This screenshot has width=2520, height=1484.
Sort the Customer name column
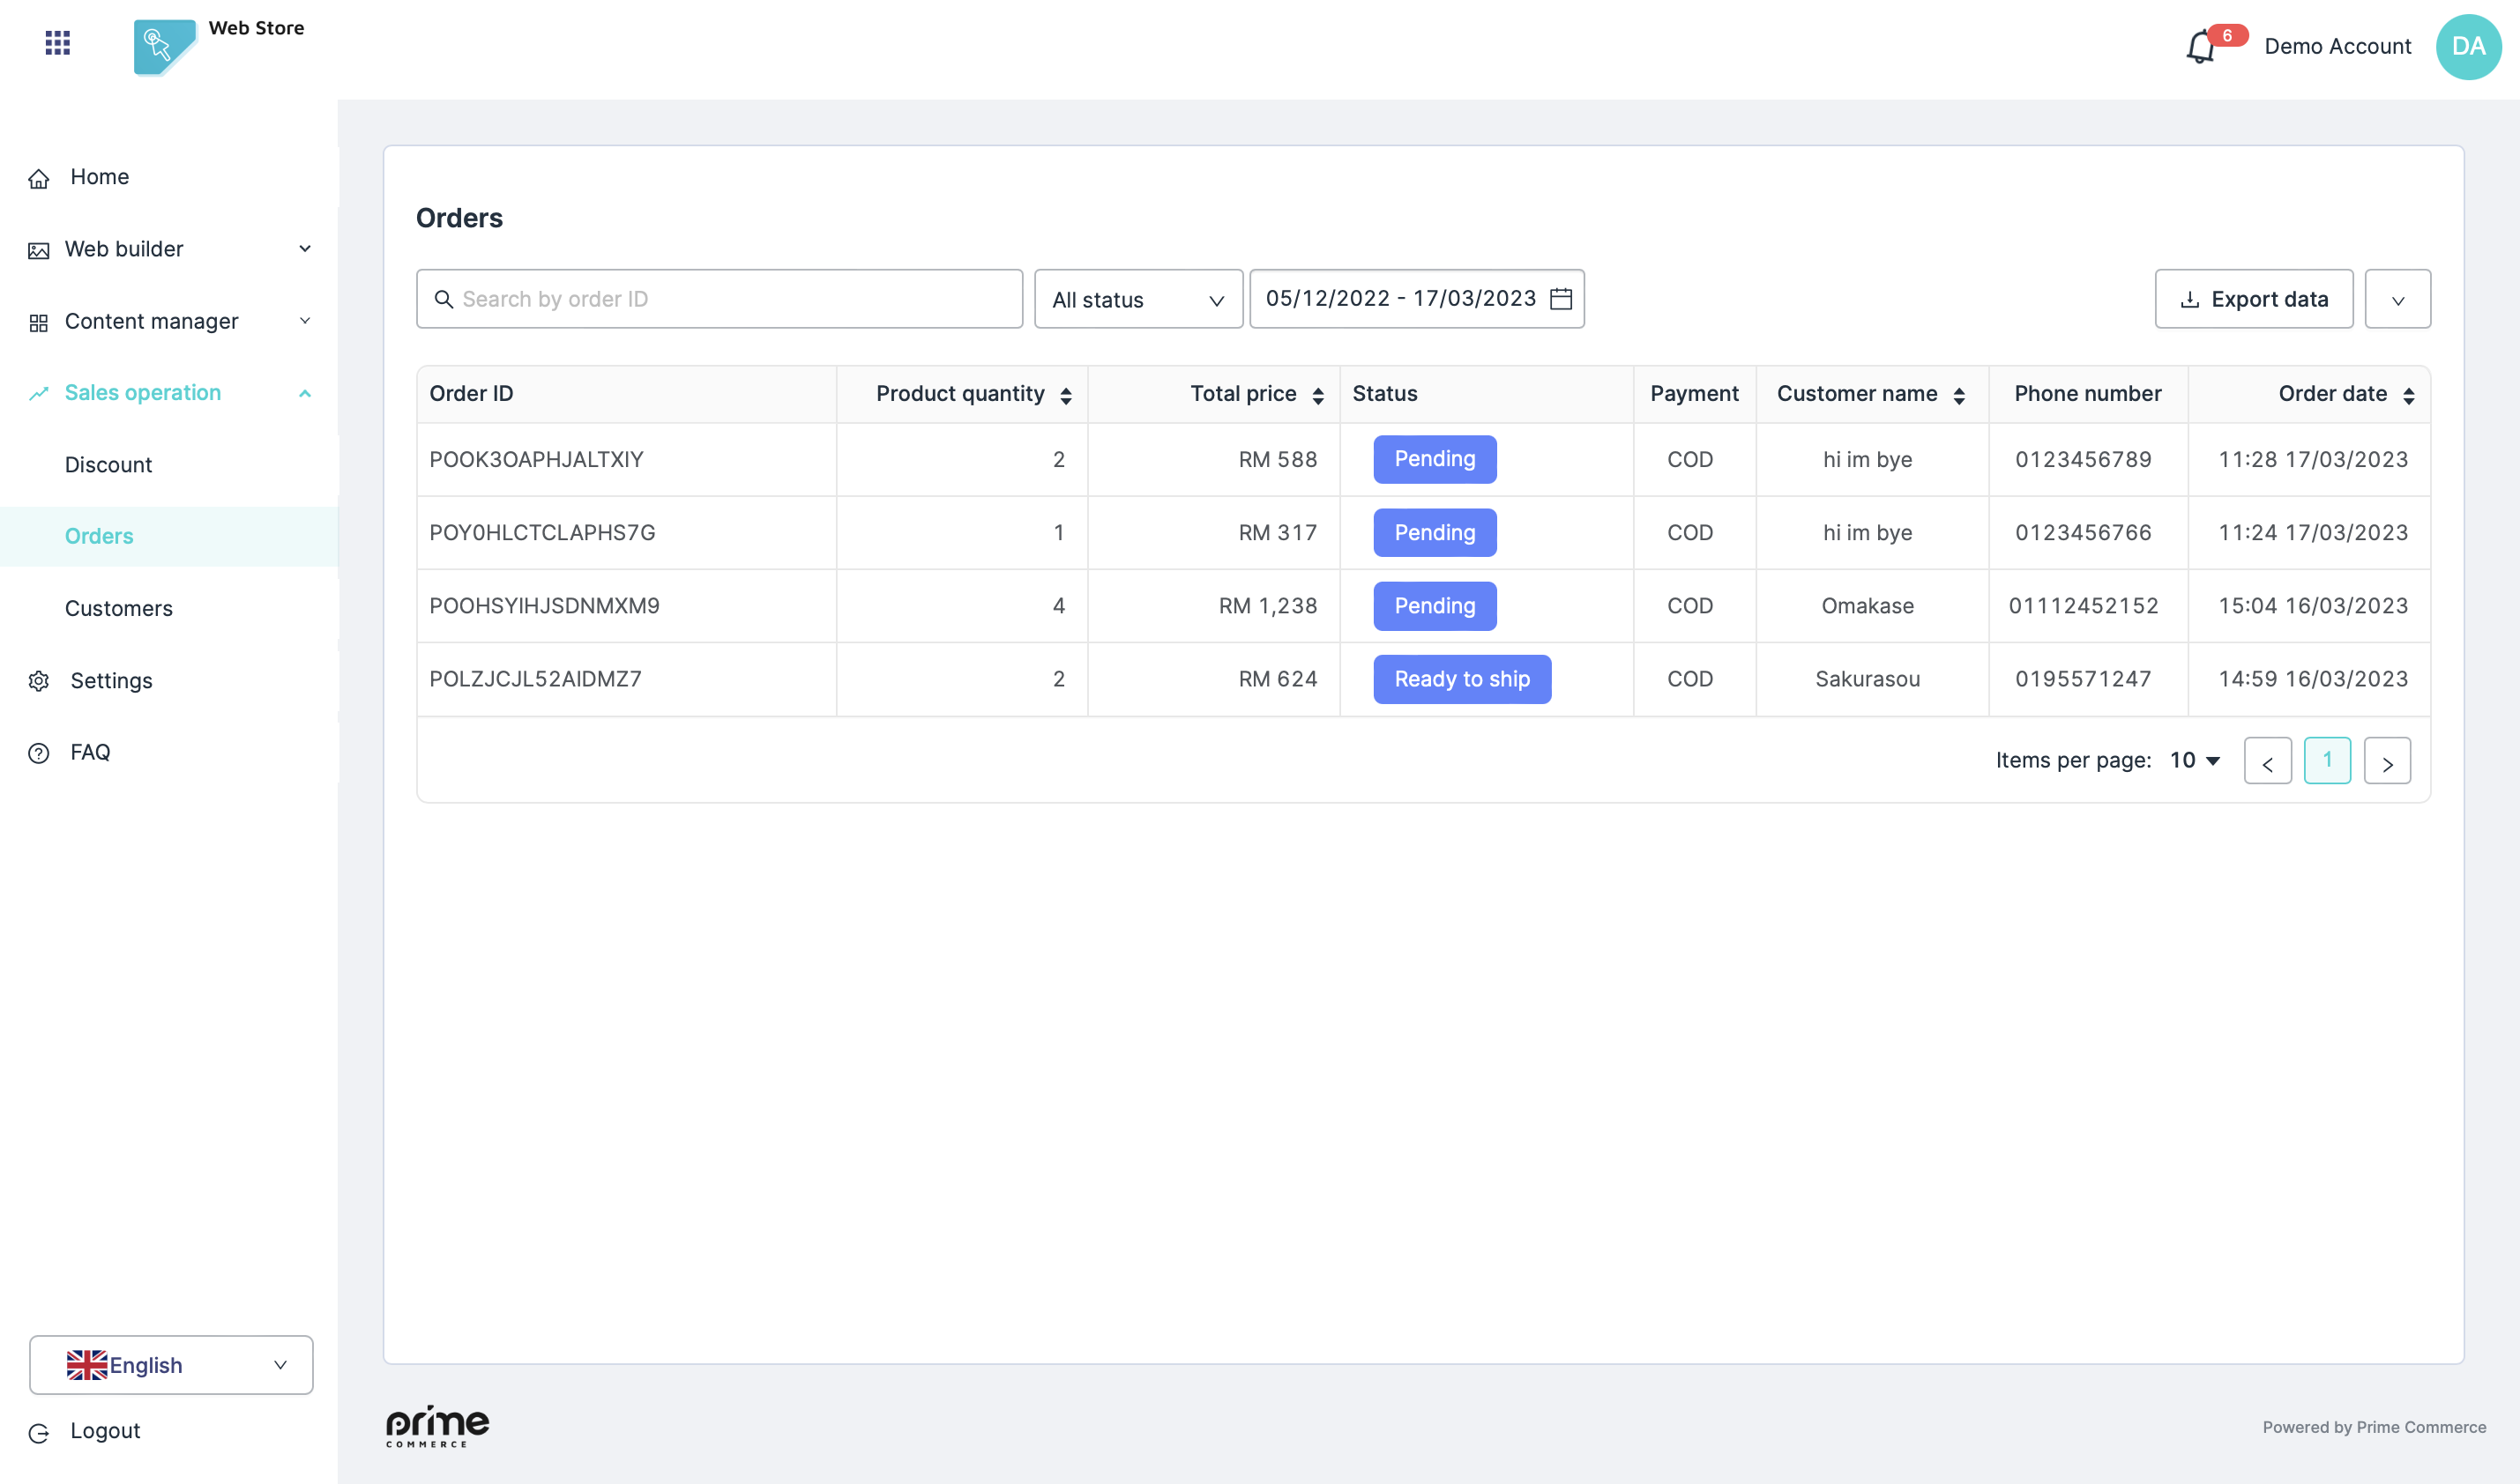tap(1959, 396)
